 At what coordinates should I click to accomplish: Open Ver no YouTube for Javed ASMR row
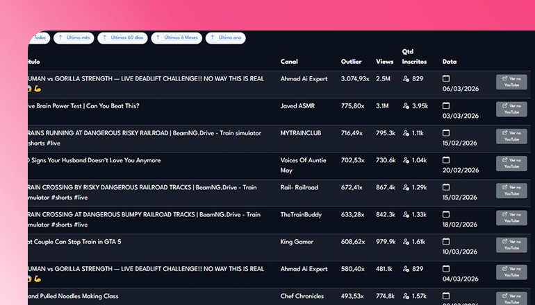coord(511,110)
